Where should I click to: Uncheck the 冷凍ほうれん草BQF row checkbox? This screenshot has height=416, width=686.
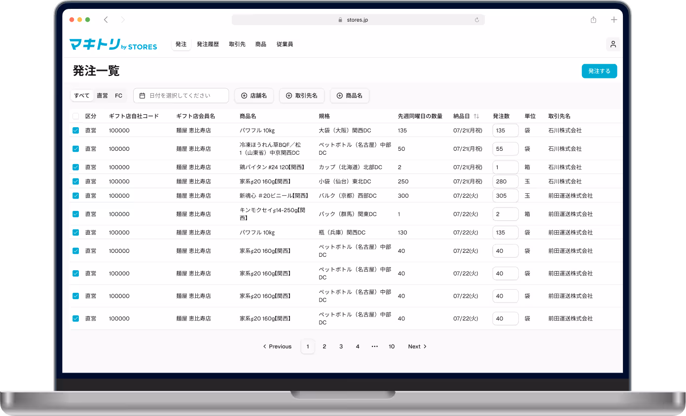[x=75, y=149]
